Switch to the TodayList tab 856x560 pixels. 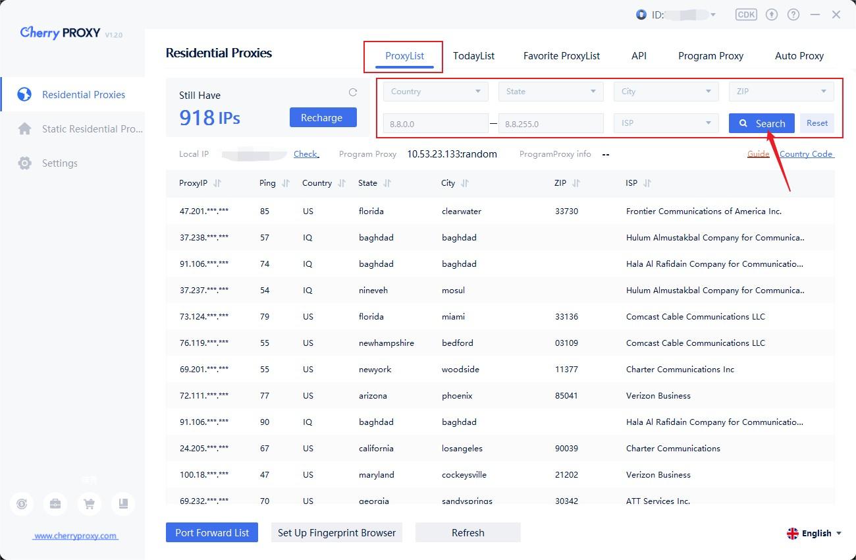point(473,56)
